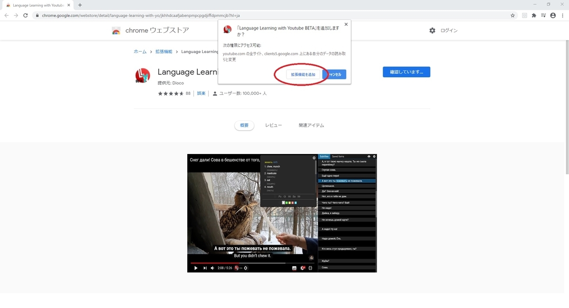
Task: Reload the current page
Action: click(x=25, y=15)
